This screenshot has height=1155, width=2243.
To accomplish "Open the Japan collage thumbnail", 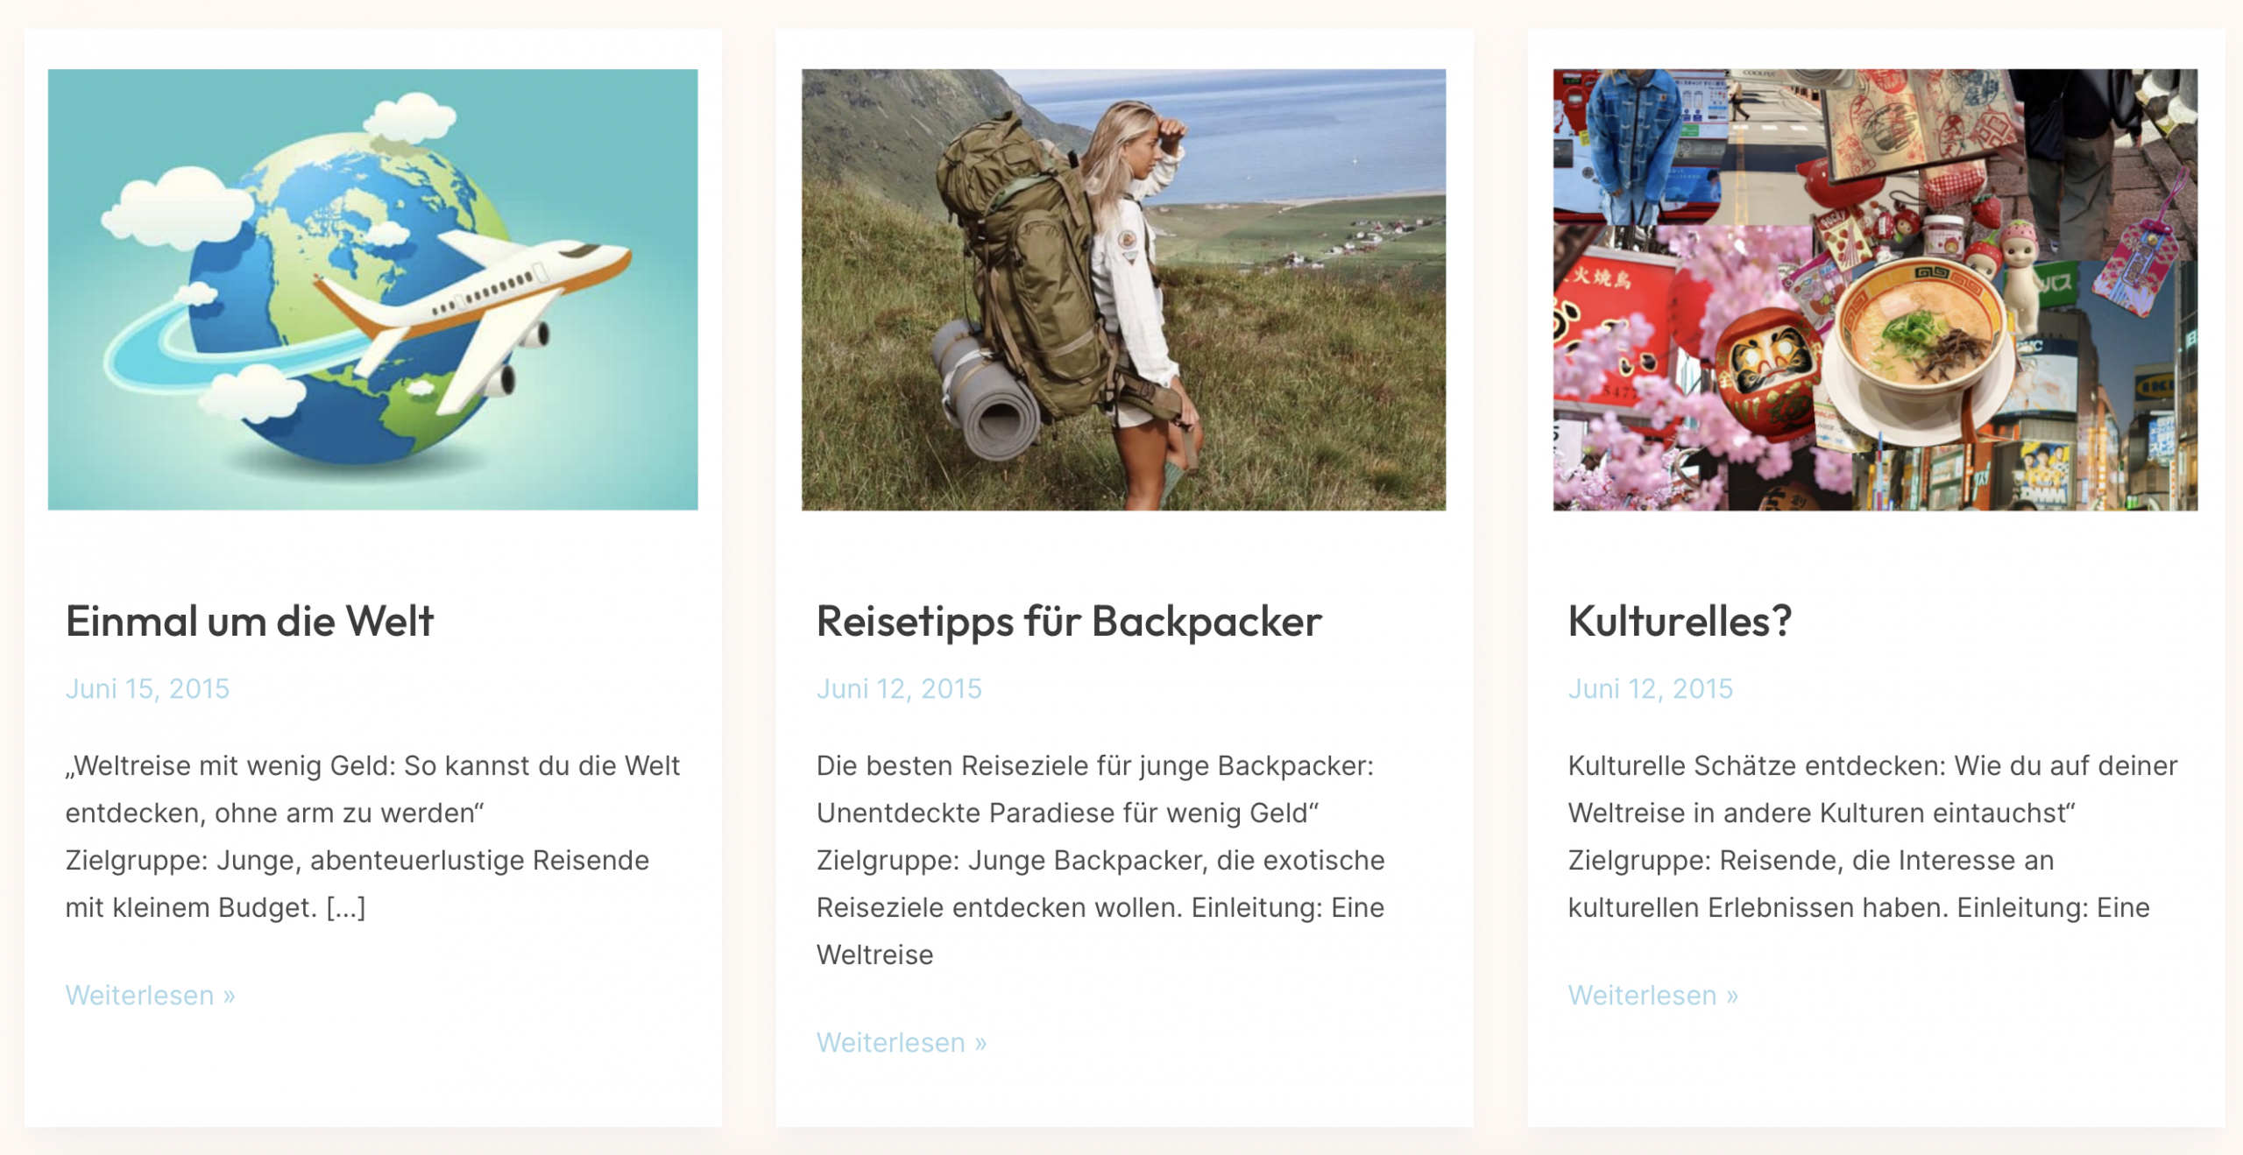I will pyautogui.click(x=1875, y=289).
